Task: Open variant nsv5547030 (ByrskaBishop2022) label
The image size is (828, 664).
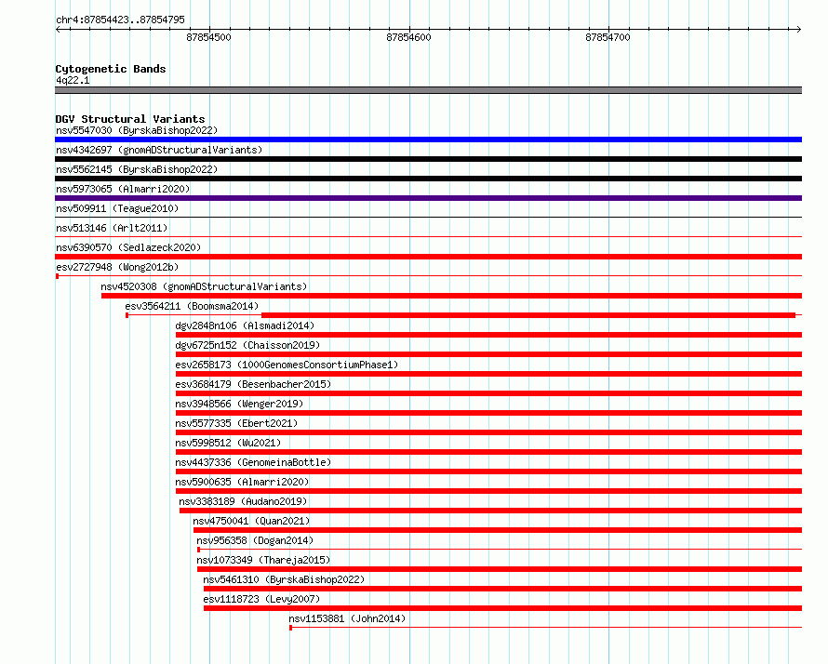Action: [x=137, y=130]
